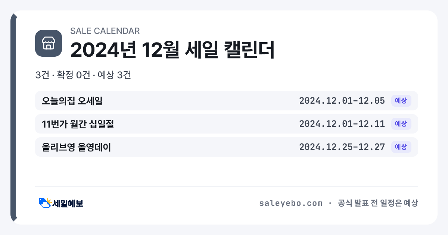The width and height of the screenshot is (448, 235).
Task: Select the 11번가 월간 십일절 row
Action: (x=227, y=124)
